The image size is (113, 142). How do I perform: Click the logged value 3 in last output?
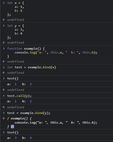[x=16, y=138]
